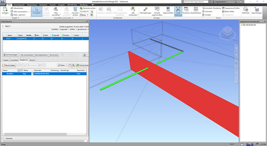Switch to the Überprüfung ribbon tab

tap(32, 5)
